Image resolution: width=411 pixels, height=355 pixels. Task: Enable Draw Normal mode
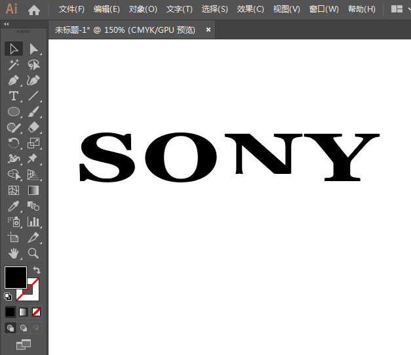(x=10, y=327)
